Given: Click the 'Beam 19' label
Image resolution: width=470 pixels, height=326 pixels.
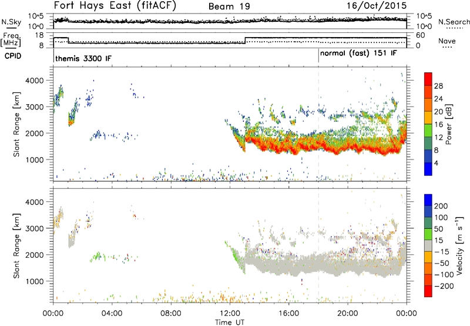Looking at the screenshot, I should tap(229, 6).
